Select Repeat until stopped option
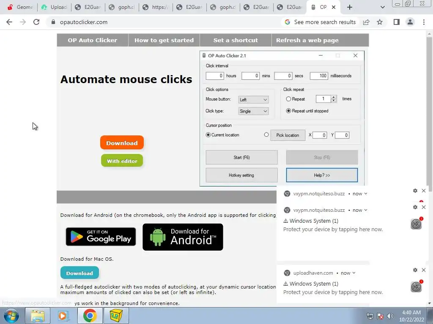 tap(288, 111)
